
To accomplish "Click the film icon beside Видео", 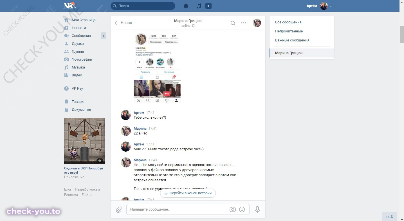I will pos(66,75).
